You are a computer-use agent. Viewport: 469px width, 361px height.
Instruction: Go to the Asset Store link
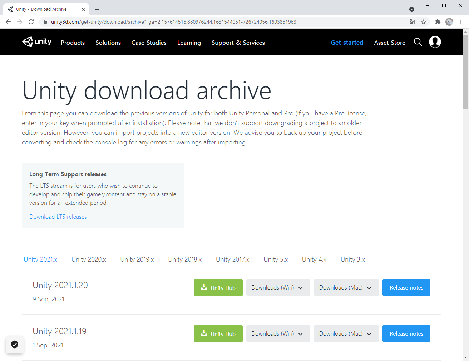click(390, 43)
